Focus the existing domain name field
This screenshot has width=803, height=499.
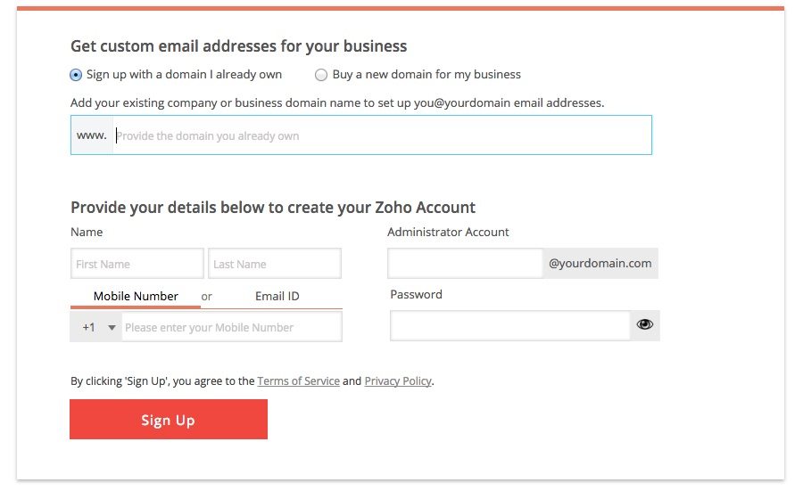click(382, 136)
